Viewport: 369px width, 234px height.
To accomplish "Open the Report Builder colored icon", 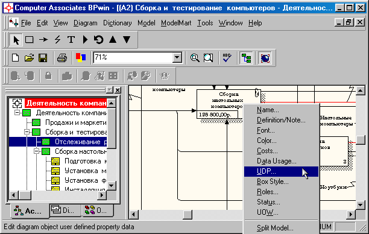I will point(81,58).
